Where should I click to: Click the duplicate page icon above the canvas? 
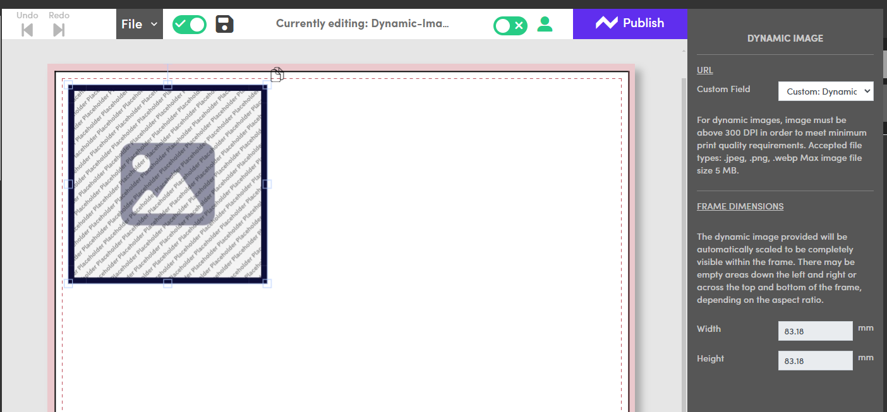click(277, 74)
